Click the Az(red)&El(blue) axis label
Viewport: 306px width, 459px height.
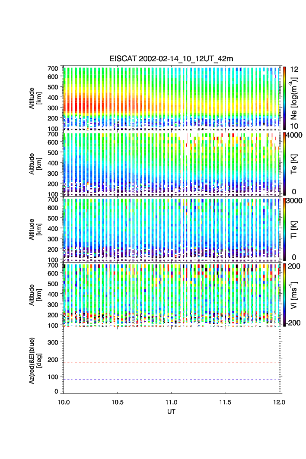point(34,361)
